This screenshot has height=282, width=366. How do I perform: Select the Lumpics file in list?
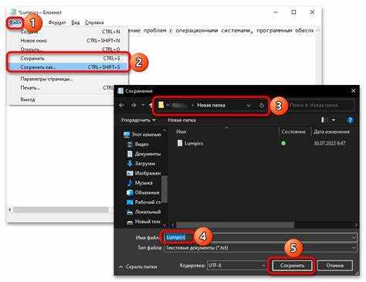(x=194, y=143)
